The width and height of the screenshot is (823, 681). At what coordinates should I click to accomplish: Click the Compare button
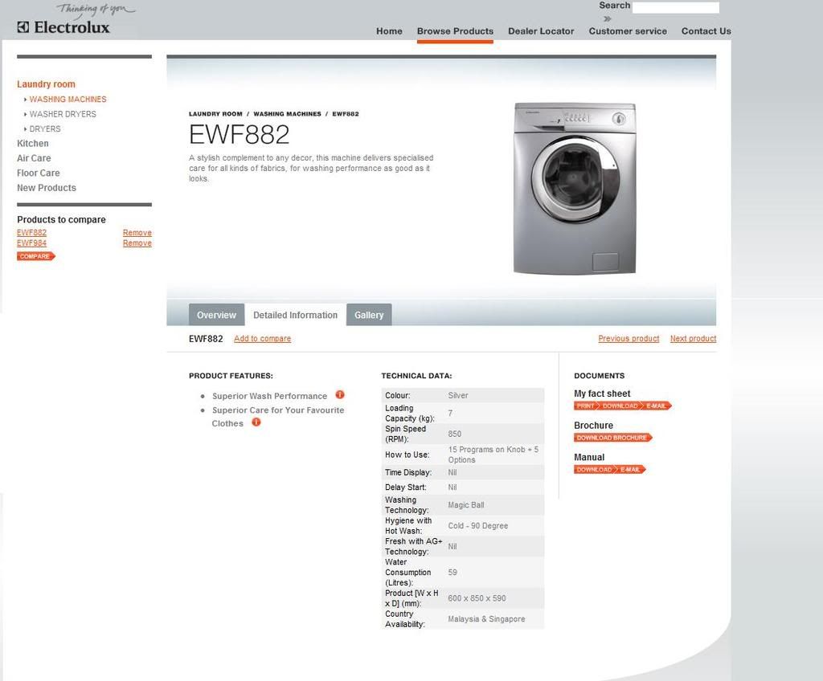click(x=35, y=256)
